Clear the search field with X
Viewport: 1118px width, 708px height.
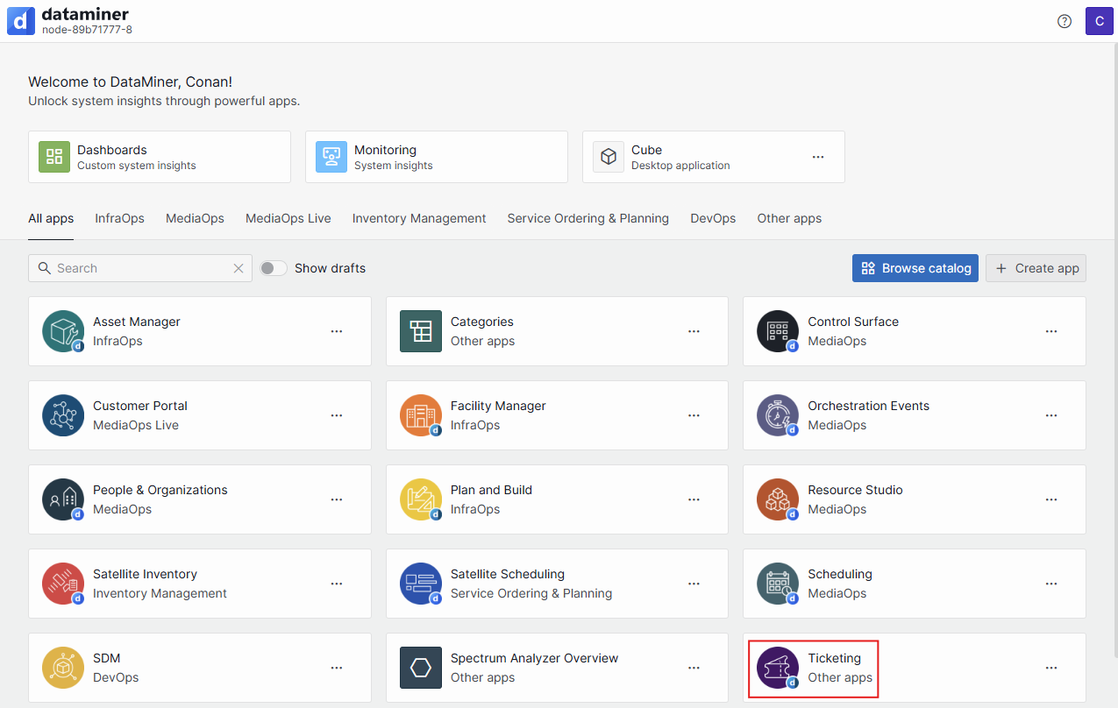coord(239,268)
